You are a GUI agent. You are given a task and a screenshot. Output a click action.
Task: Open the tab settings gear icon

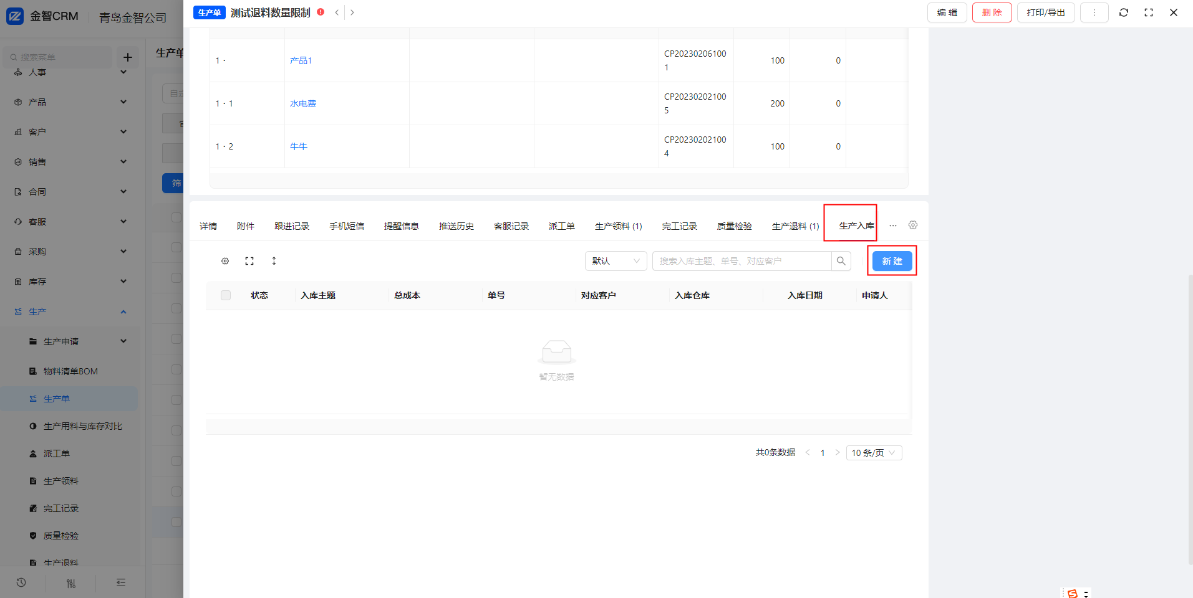pyautogui.click(x=913, y=225)
